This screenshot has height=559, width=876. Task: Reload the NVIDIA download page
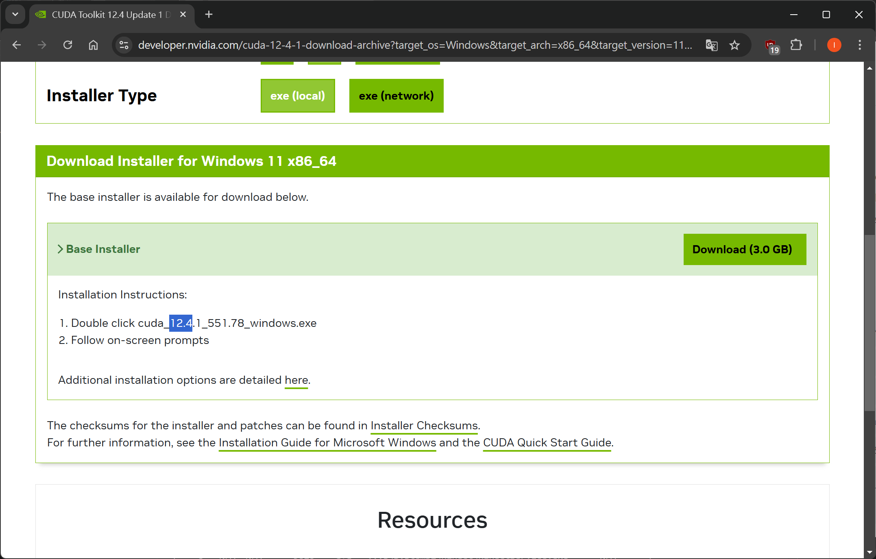[x=68, y=45]
